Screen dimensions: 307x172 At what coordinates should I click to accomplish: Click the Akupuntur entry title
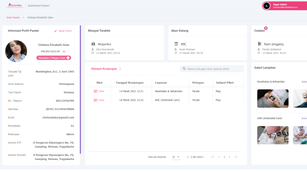tap(104, 44)
